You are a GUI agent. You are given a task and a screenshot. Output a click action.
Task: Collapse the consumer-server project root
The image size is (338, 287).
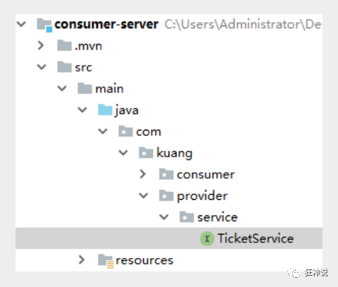tap(21, 24)
